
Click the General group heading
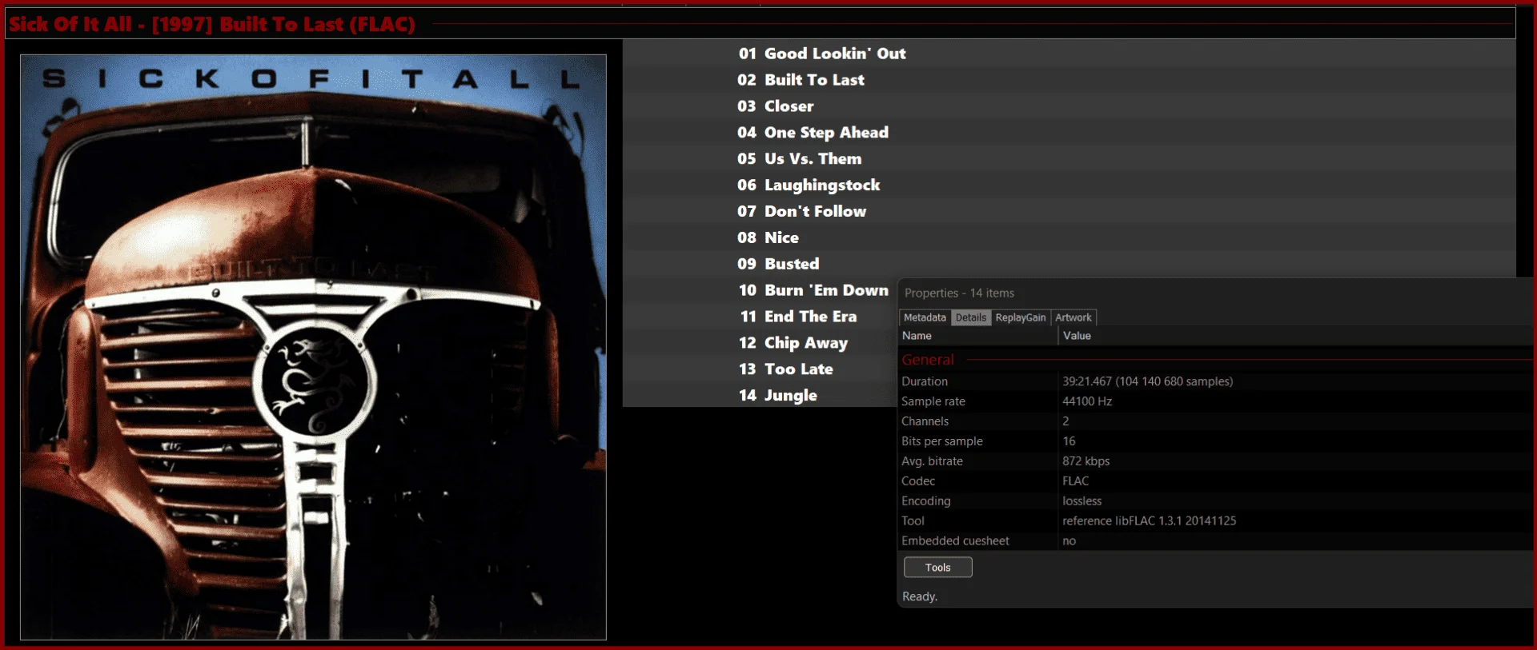click(928, 360)
